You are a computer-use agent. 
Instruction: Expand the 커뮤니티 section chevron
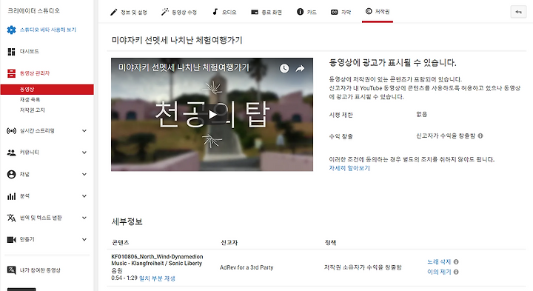click(84, 153)
